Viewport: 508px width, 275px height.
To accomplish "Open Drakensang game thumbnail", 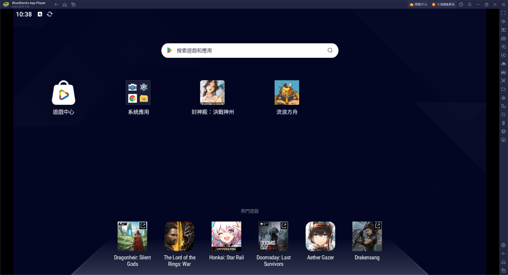I will point(367,236).
